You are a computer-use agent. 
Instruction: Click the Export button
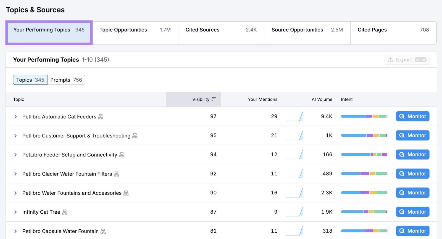[407, 60]
